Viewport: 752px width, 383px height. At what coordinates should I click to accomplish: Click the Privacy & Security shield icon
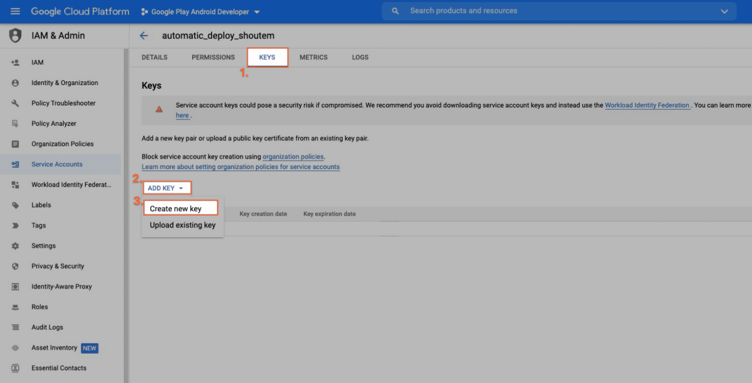[x=15, y=266]
